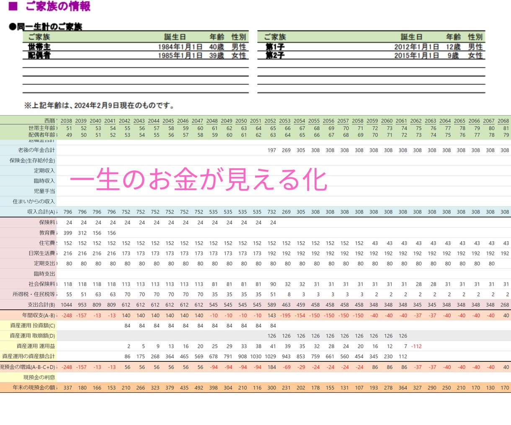Select the 日常生活費 row label
The image size is (511, 425).
pos(42,253)
